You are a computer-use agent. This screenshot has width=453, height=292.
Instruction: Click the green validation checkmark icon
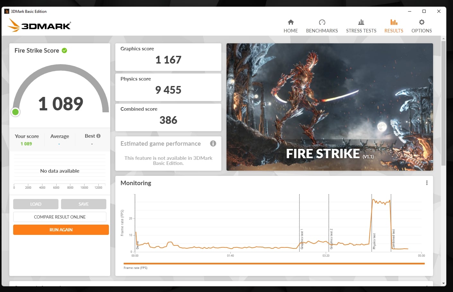click(64, 50)
